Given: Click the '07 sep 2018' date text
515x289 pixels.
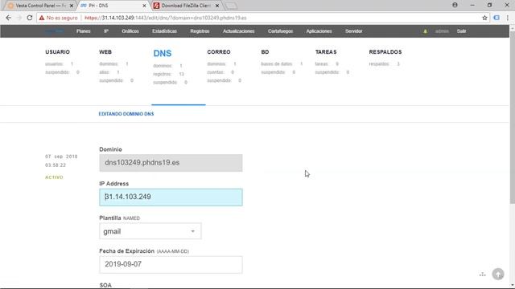Looking at the screenshot, I should point(61,157).
